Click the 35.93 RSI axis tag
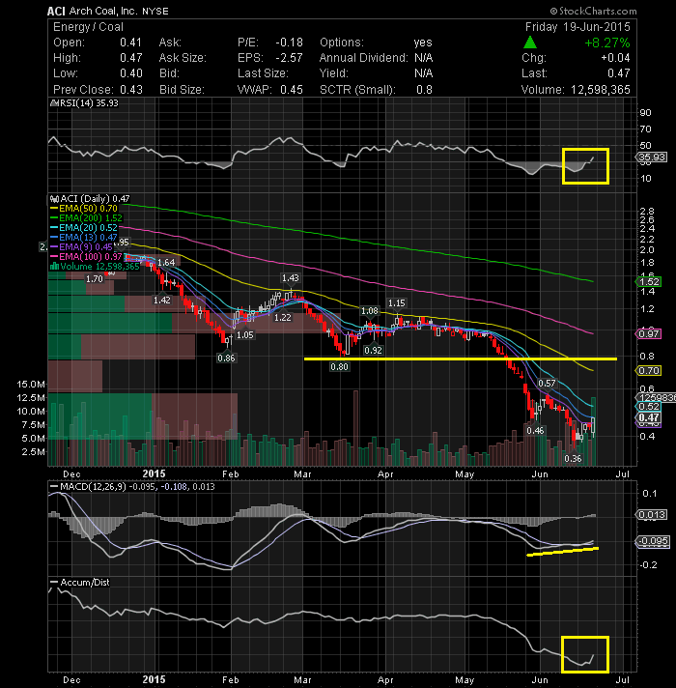Screen dimensions: 676x688 coord(652,158)
